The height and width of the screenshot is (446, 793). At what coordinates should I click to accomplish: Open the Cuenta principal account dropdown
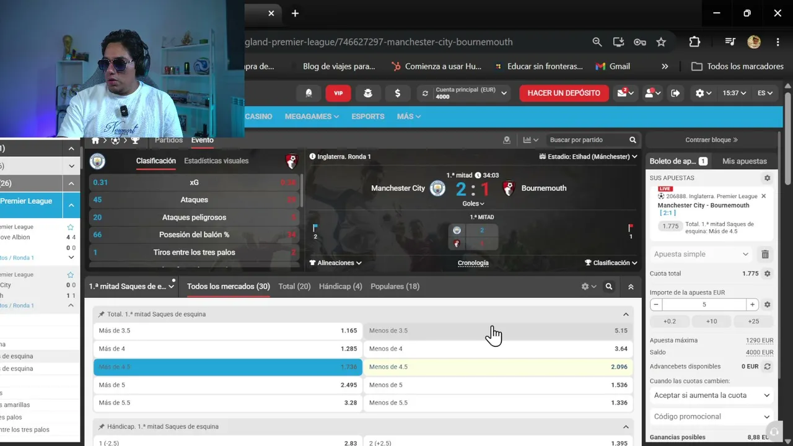(x=465, y=93)
